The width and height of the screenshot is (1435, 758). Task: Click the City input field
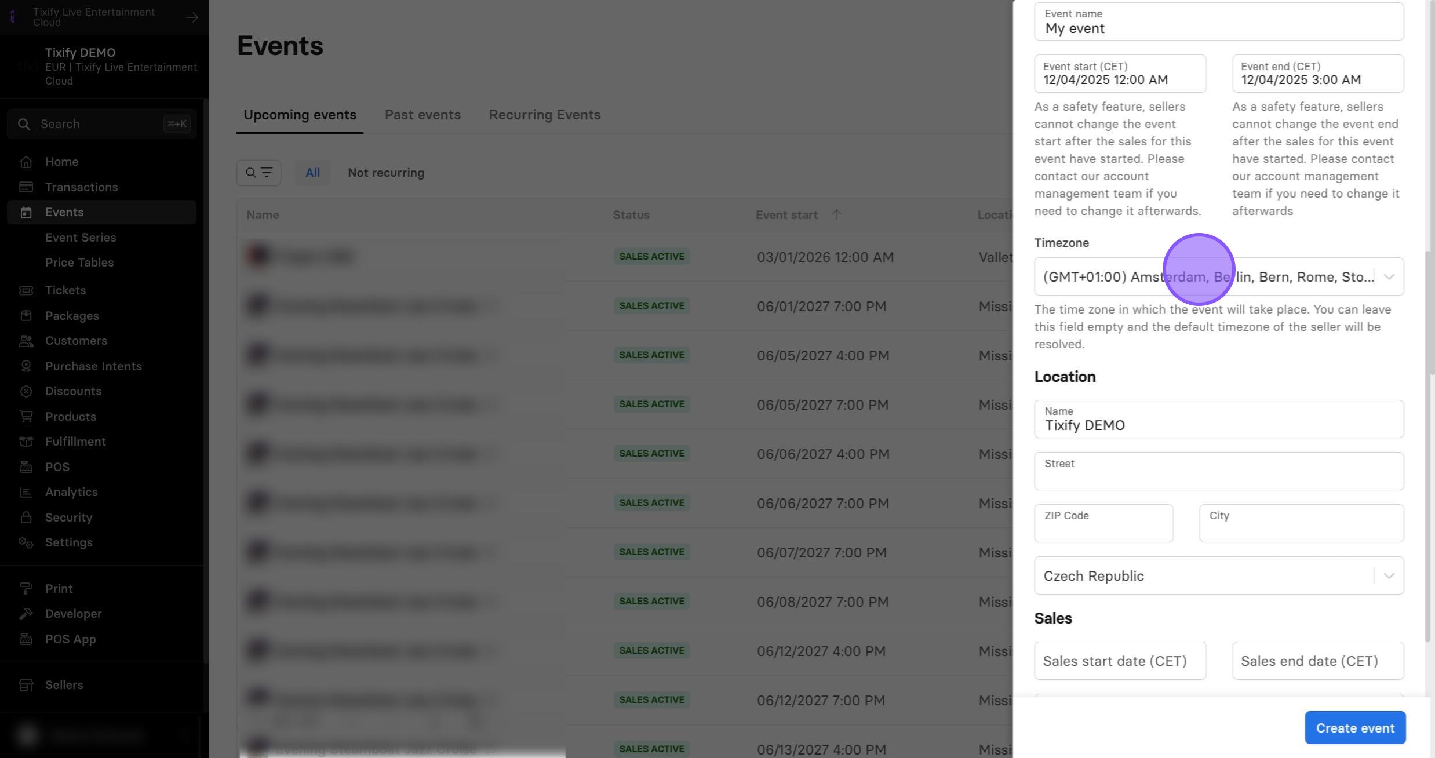[1301, 523]
